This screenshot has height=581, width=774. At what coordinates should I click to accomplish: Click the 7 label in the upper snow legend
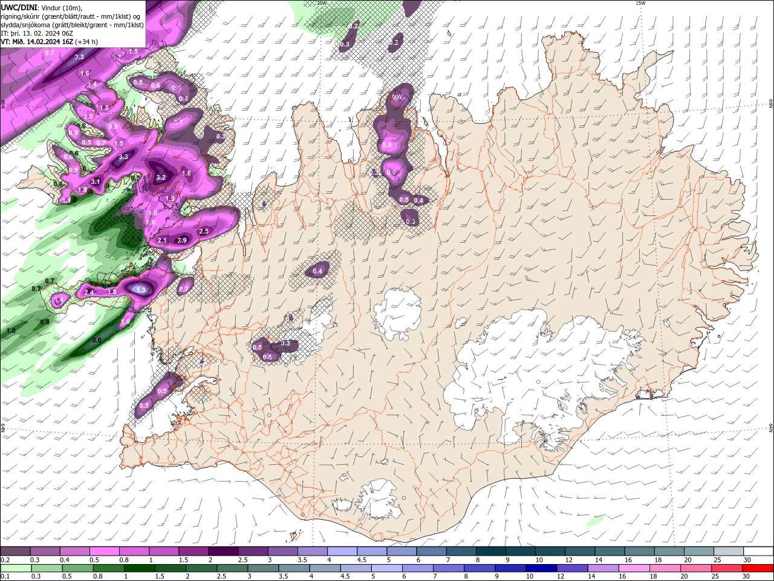pos(449,560)
